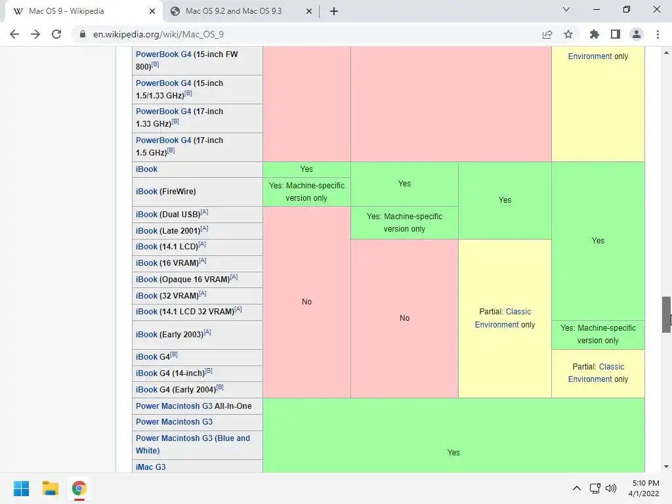Open iBook (Opaque 16 VRAM) link
The height and width of the screenshot is (504, 672).
146,280
